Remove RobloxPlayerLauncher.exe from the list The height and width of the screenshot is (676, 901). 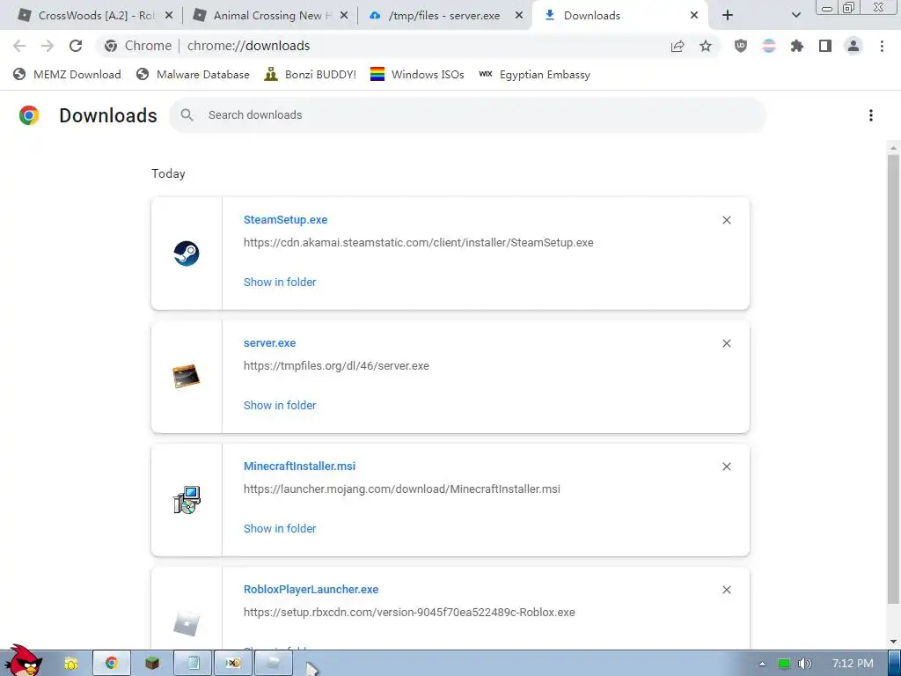click(x=726, y=590)
